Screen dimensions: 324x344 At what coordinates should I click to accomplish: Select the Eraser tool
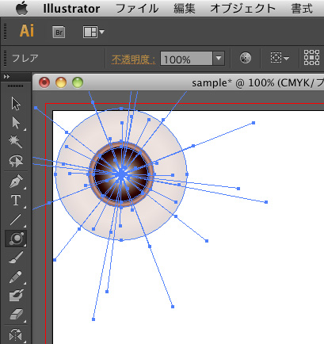point(16,315)
